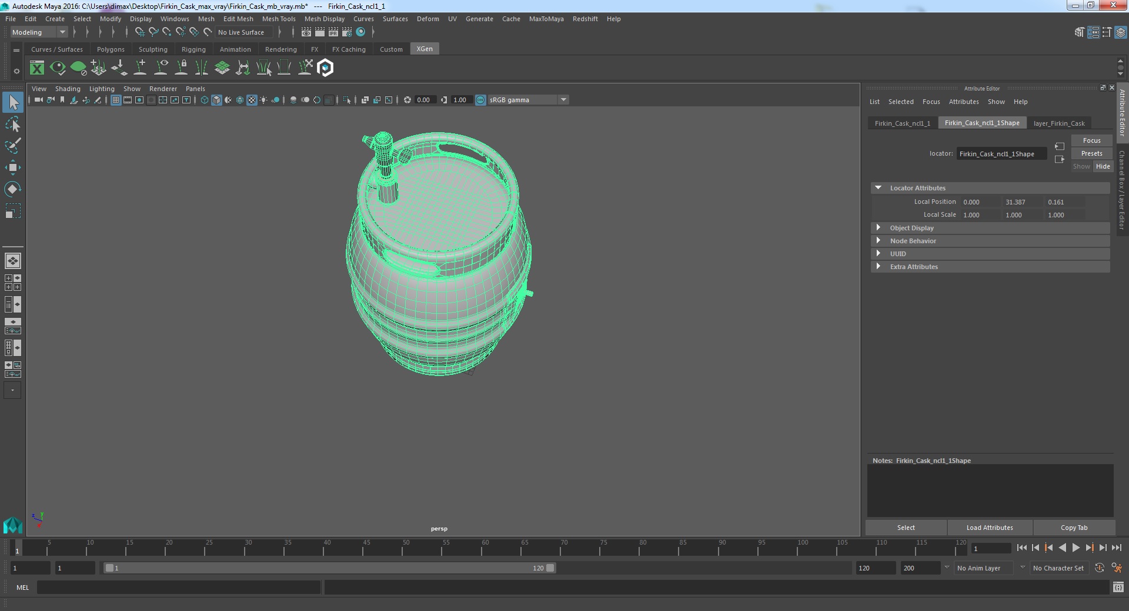Snap to points icon
Image resolution: width=1129 pixels, height=611 pixels.
pyautogui.click(x=167, y=32)
